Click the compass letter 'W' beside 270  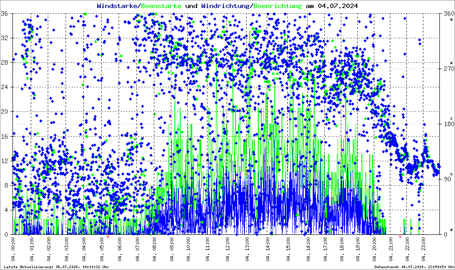451,63
